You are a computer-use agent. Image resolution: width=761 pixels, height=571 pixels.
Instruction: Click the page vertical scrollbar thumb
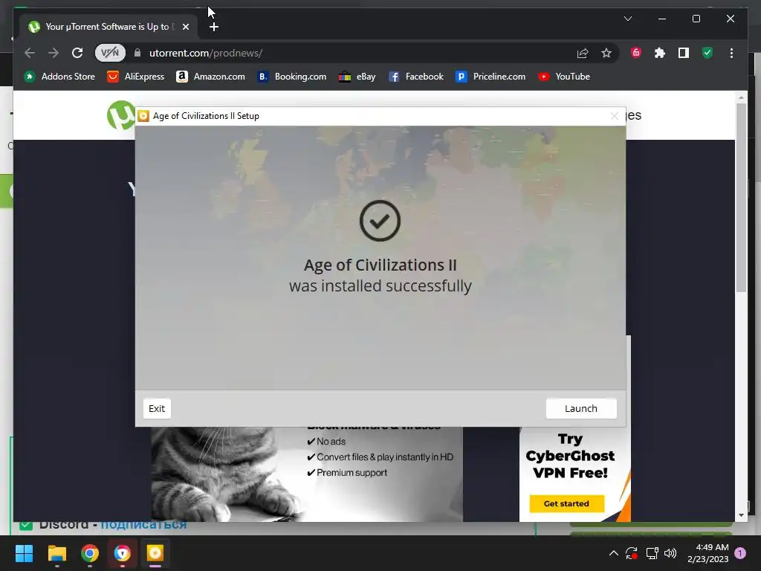click(741, 198)
